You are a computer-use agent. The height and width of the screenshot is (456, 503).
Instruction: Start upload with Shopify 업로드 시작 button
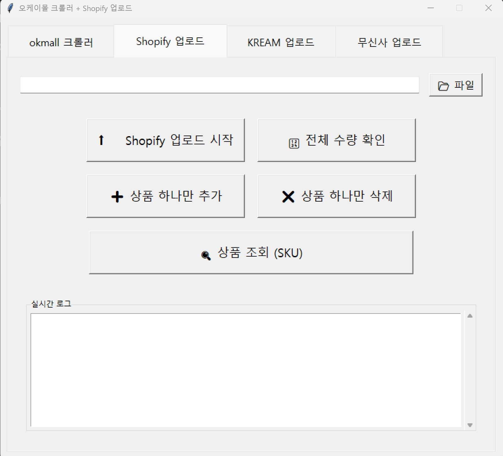[165, 140]
